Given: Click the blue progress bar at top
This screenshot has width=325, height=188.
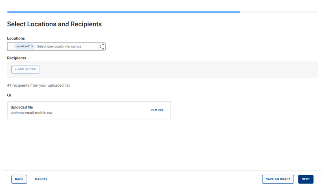Looking at the screenshot, I should coord(124,12).
